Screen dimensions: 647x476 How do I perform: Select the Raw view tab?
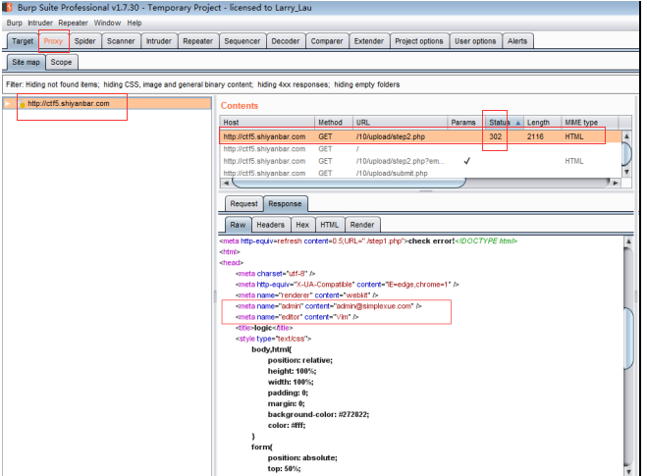point(238,225)
